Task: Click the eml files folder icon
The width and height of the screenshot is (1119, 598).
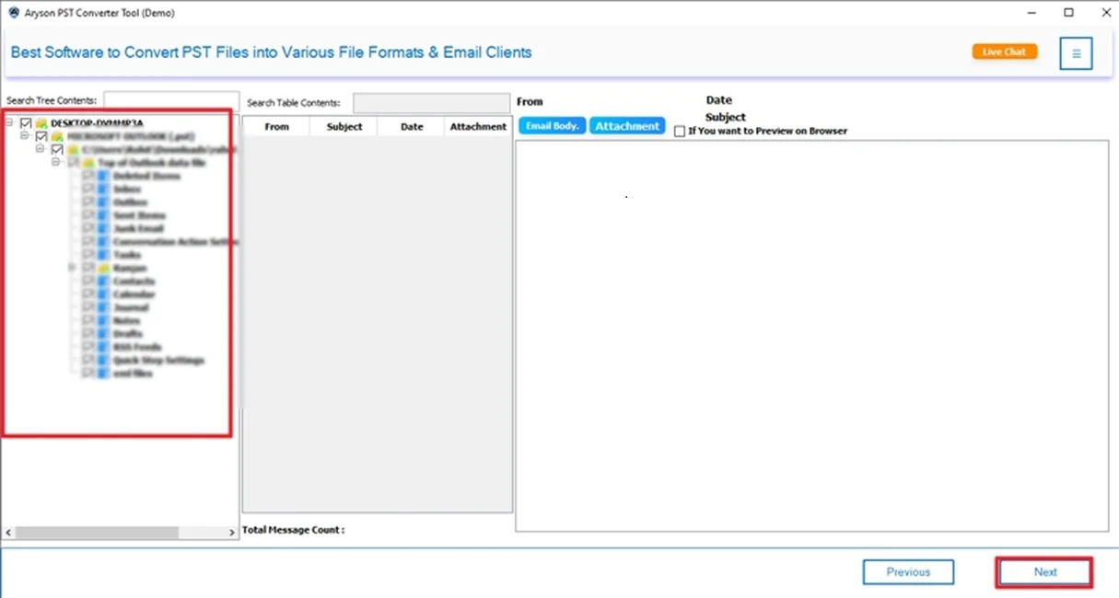Action: 102,374
